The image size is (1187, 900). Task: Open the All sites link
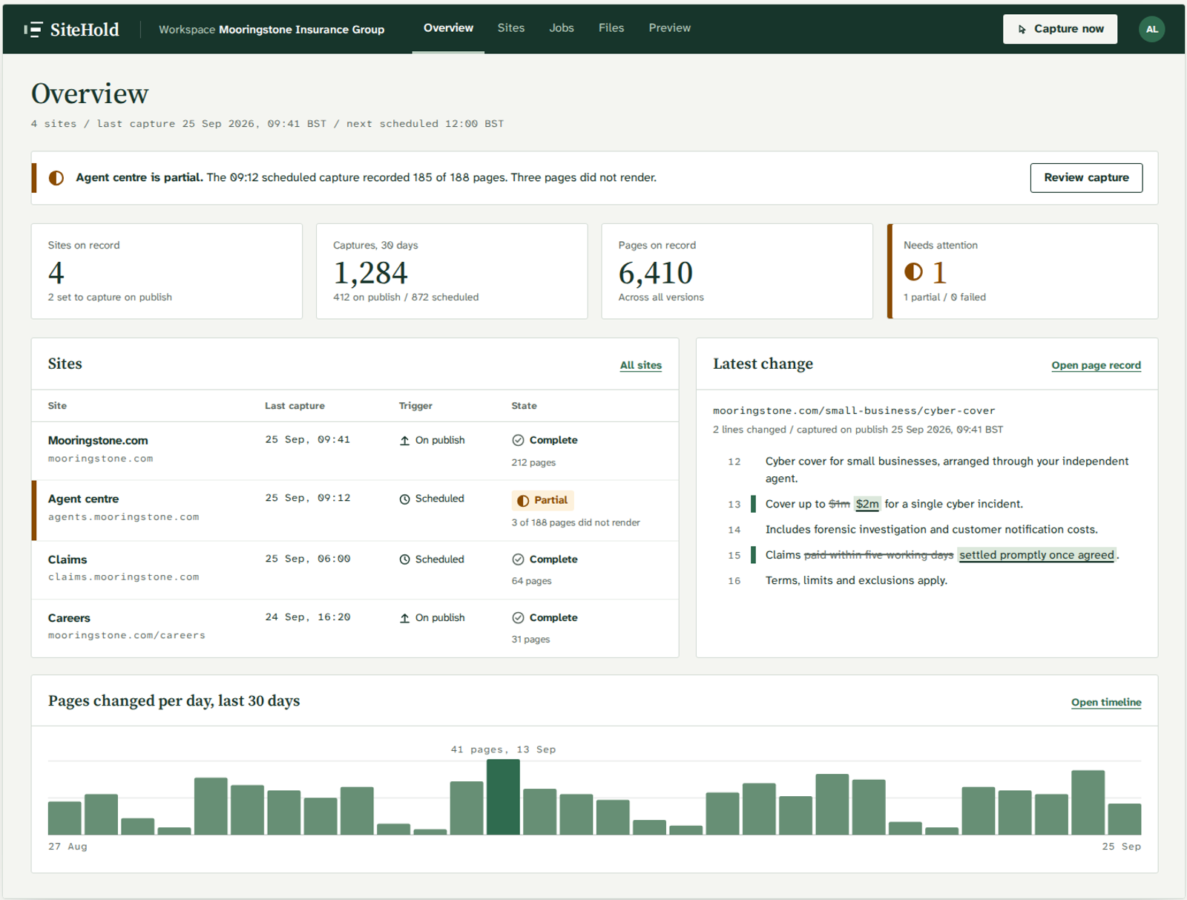pyautogui.click(x=641, y=365)
